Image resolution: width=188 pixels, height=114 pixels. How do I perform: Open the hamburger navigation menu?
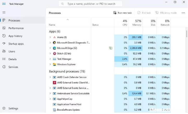[4, 13]
